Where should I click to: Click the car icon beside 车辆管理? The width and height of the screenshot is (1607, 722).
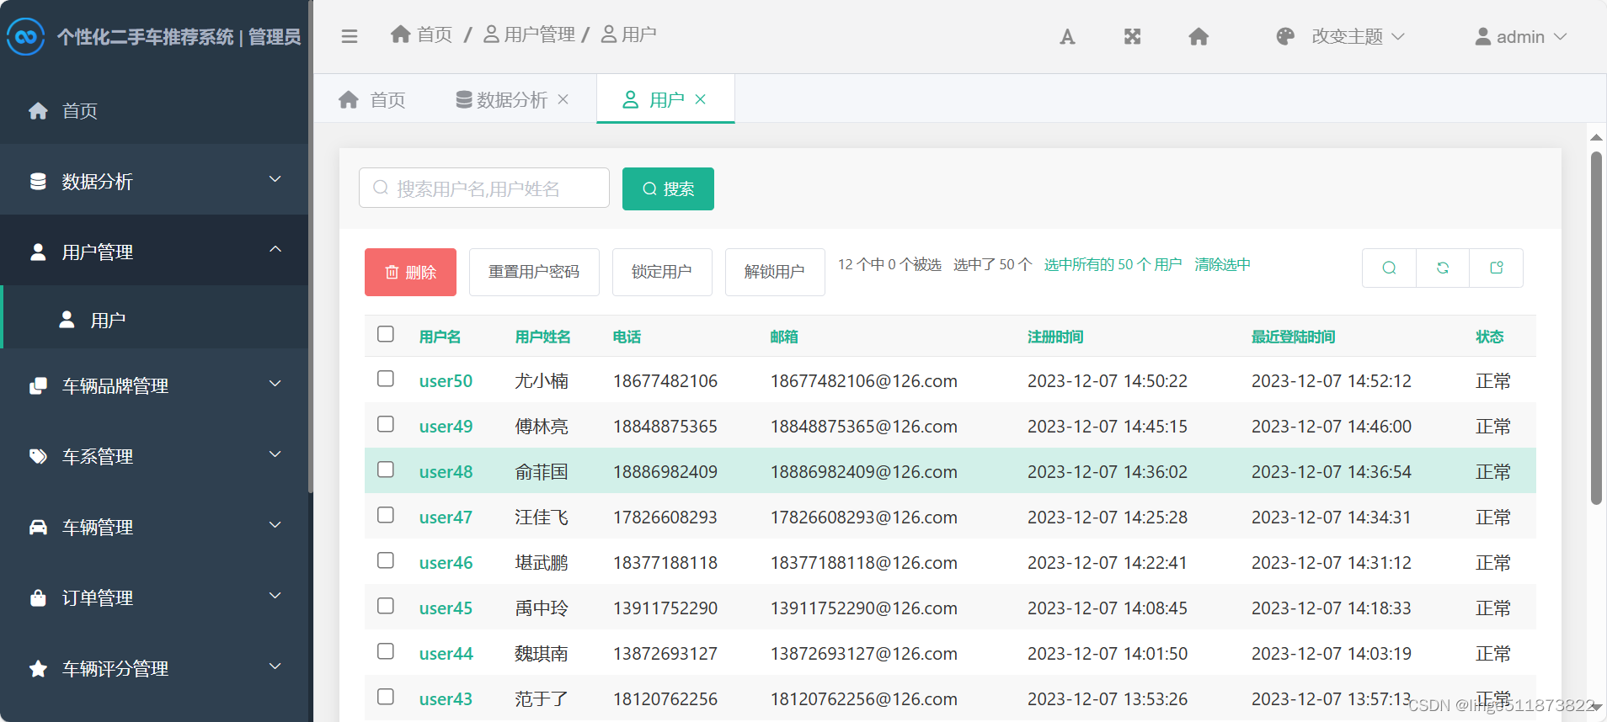point(38,527)
